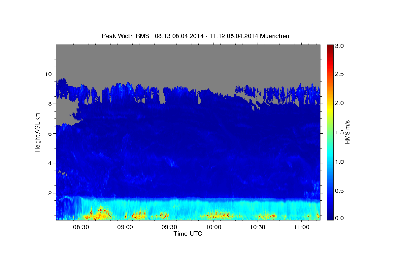Click the colorbar value 0.0
This screenshot has width=396, height=264.
coord(340,218)
